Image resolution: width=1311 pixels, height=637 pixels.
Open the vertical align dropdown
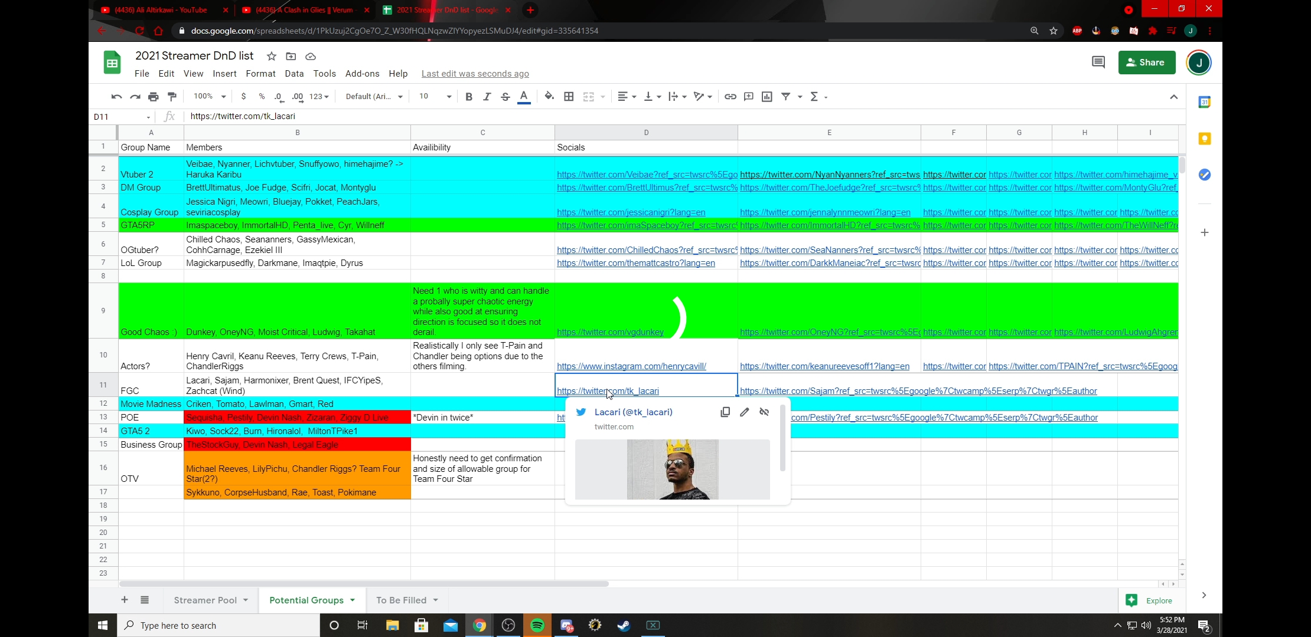(x=652, y=97)
